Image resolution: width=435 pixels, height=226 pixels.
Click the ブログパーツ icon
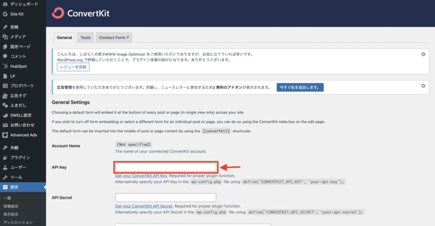point(5,86)
